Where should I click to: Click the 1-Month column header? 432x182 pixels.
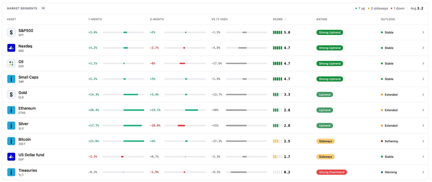tap(95, 19)
